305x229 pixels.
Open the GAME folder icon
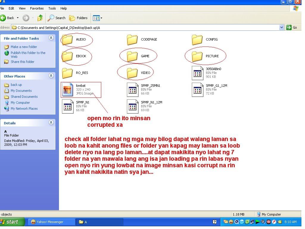pyautogui.click(x=132, y=56)
